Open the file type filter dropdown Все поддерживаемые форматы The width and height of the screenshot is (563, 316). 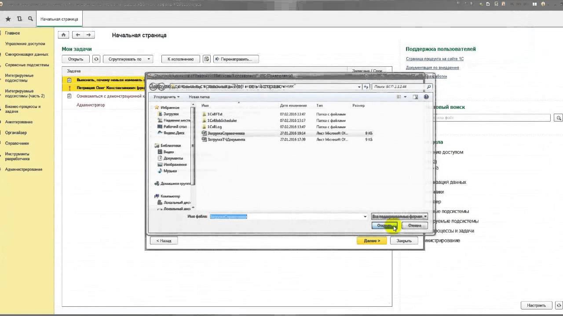click(399, 216)
